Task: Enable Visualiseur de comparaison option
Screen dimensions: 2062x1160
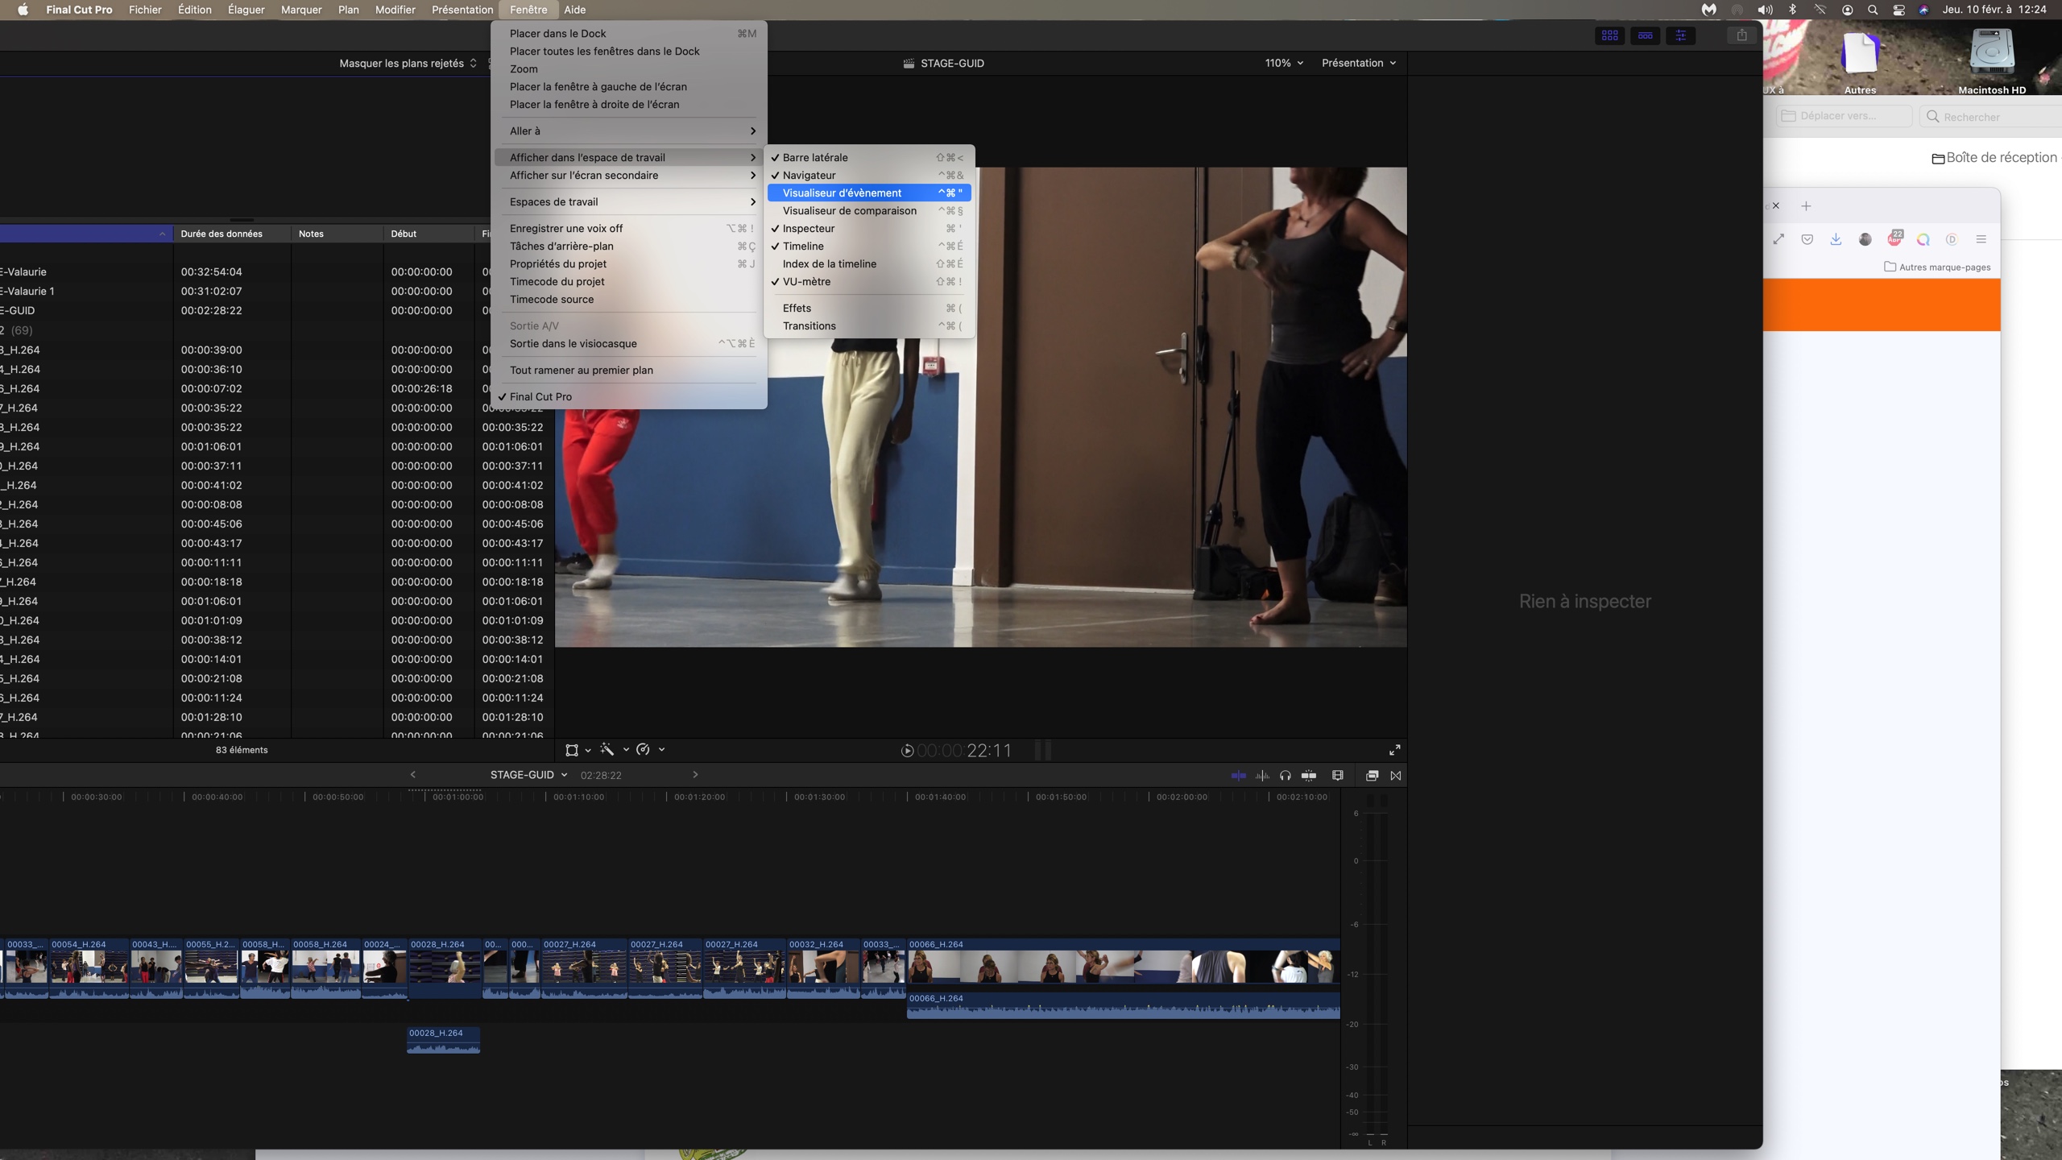Action: click(869, 210)
